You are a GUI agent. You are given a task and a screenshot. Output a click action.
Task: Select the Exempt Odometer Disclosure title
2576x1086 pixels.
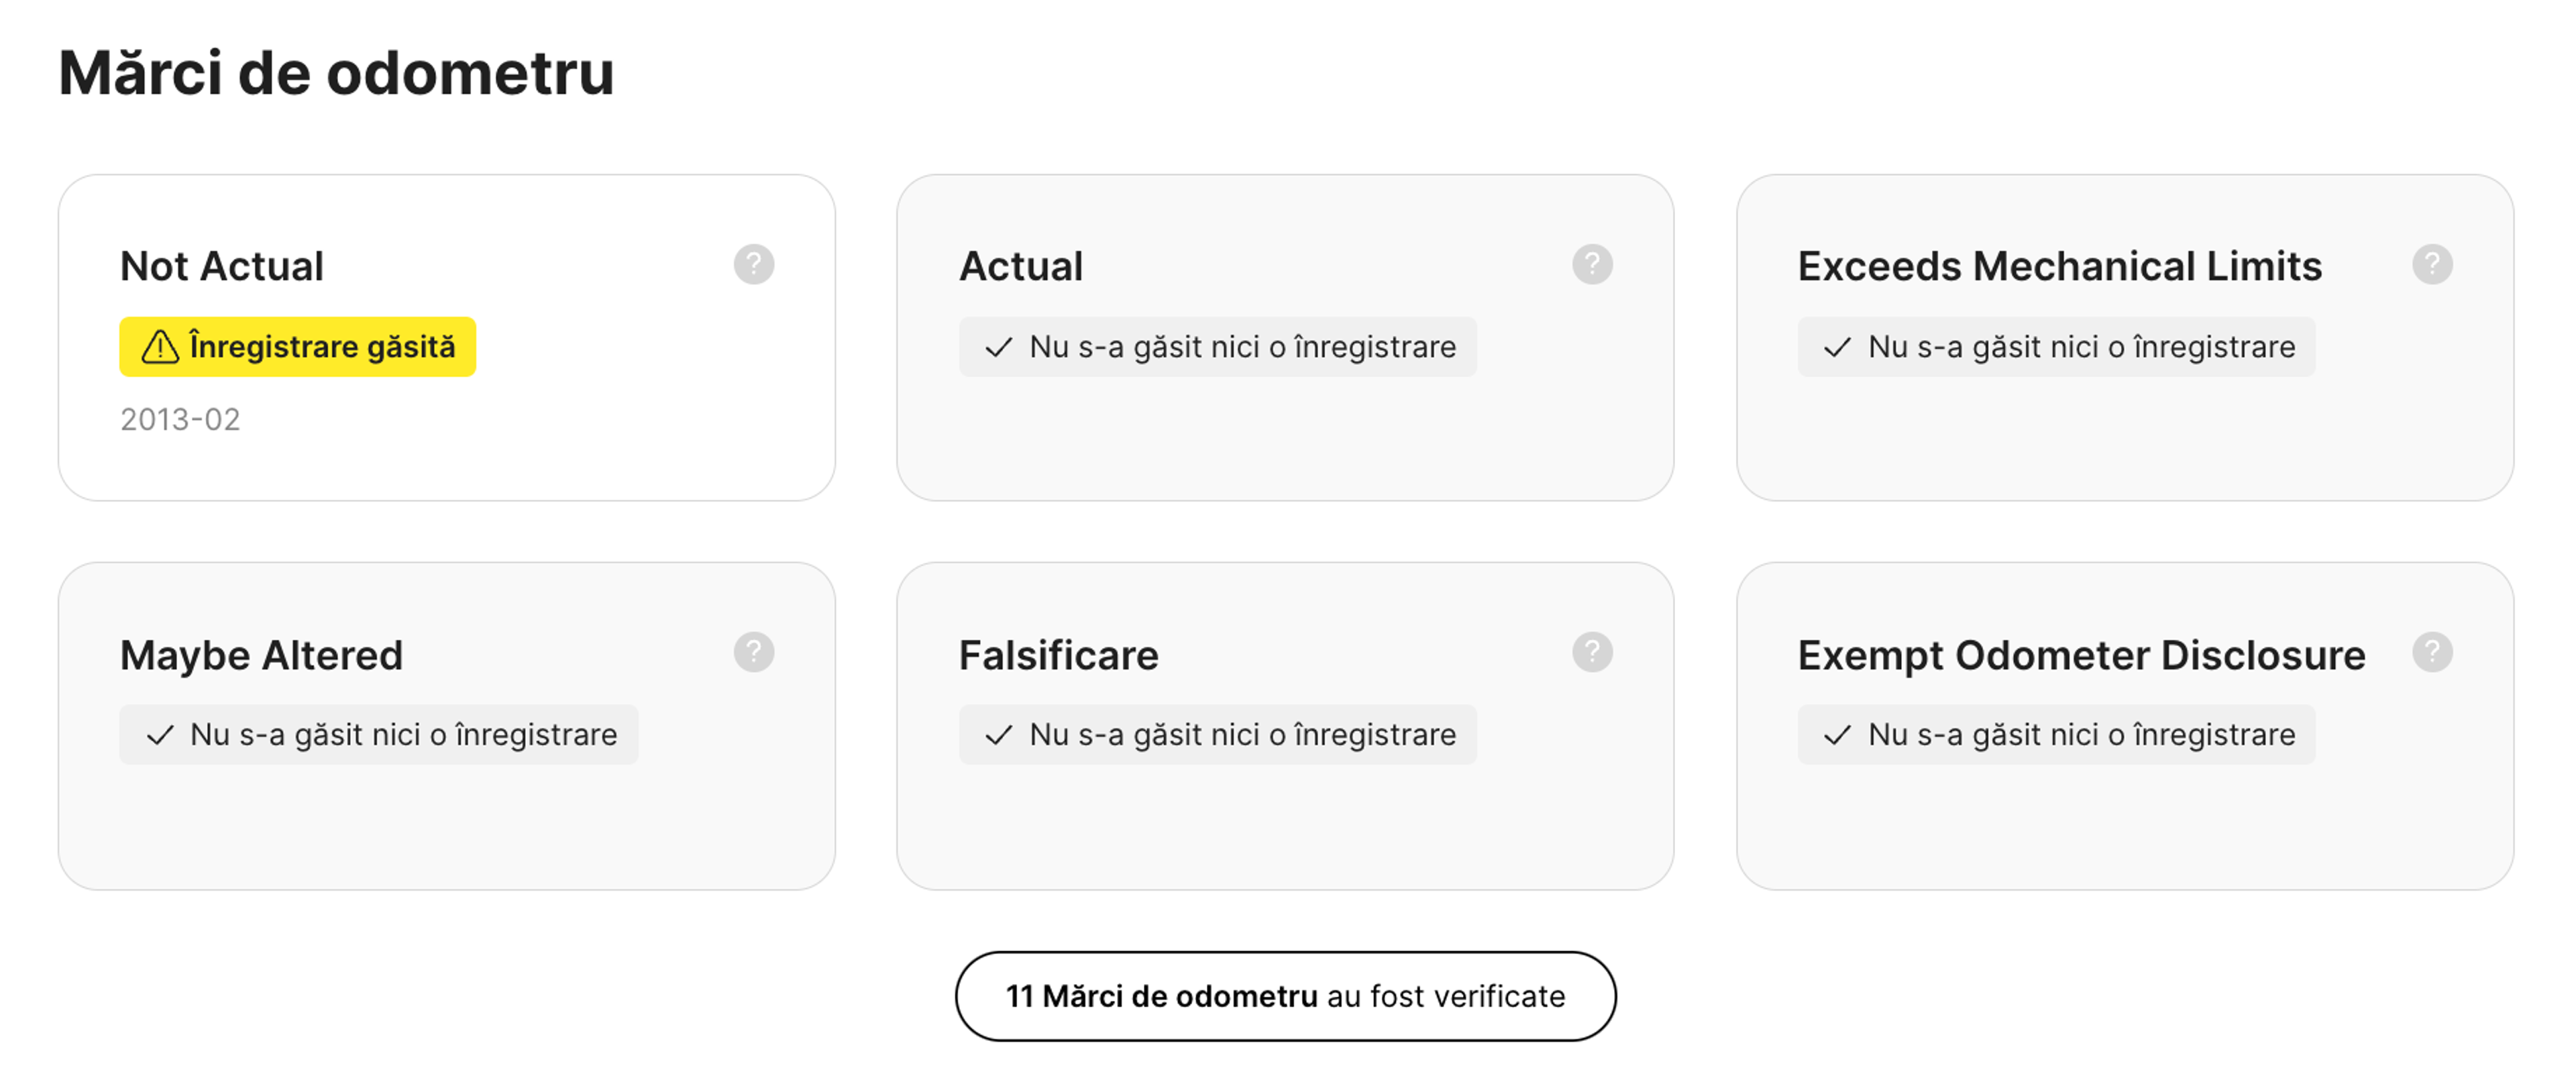pos(2081,655)
